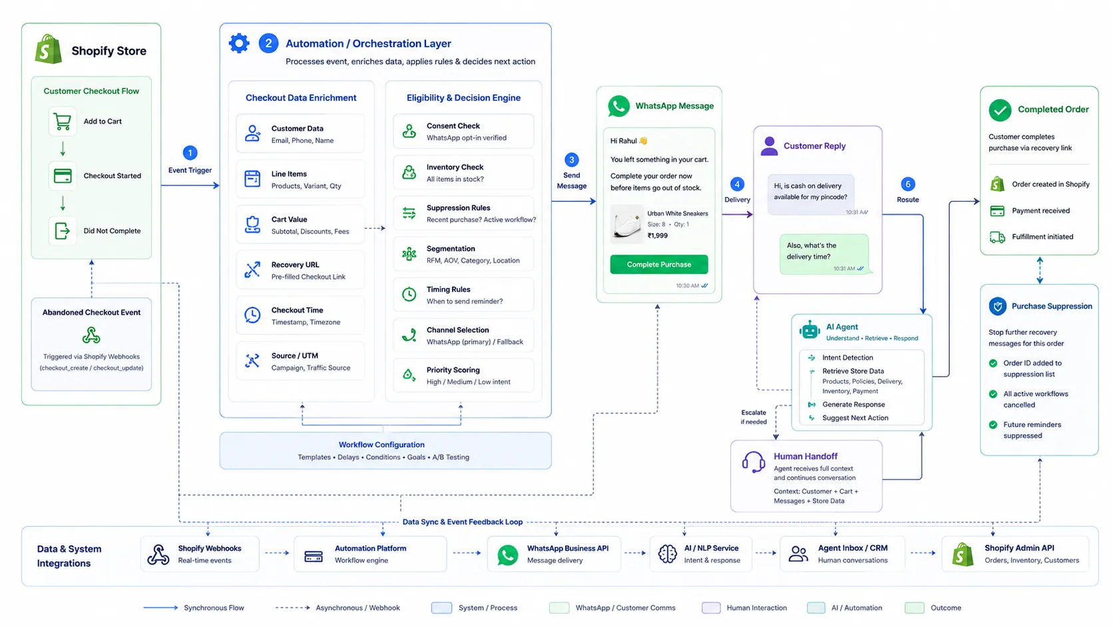Click the Abandoned Checkout Event webhook icon
The width and height of the screenshot is (1113, 626).
click(x=91, y=335)
